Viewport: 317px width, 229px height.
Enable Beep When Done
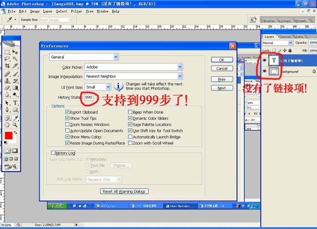pyautogui.click(x=130, y=112)
